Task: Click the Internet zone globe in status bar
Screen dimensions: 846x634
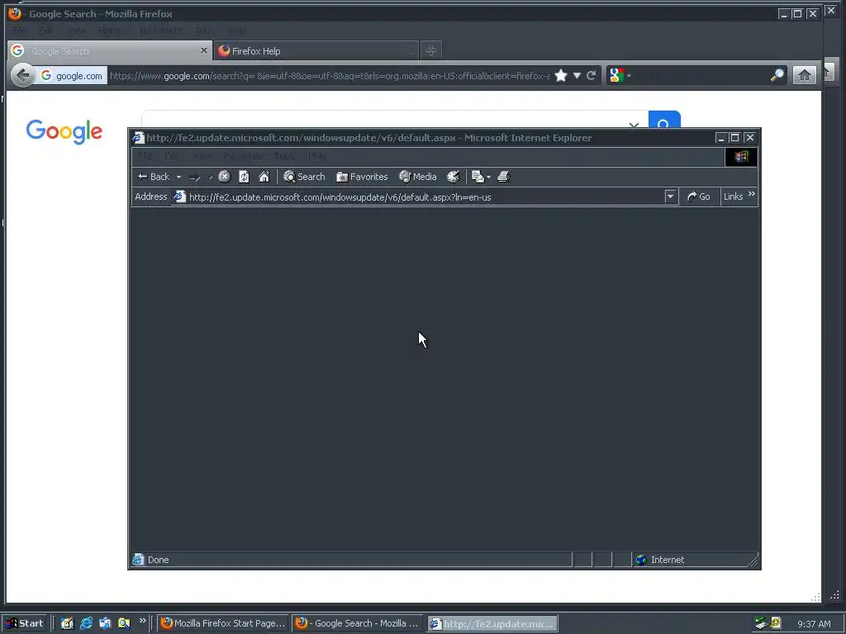Action: point(641,561)
